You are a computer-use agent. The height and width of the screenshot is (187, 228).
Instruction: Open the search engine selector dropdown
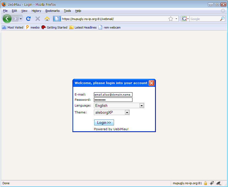[x=185, y=19]
